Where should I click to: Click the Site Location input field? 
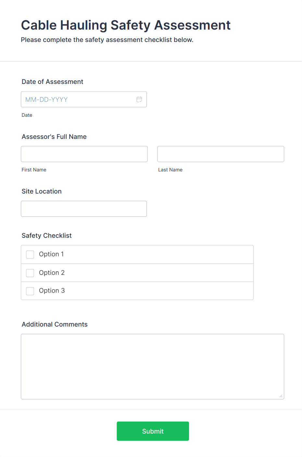84,209
